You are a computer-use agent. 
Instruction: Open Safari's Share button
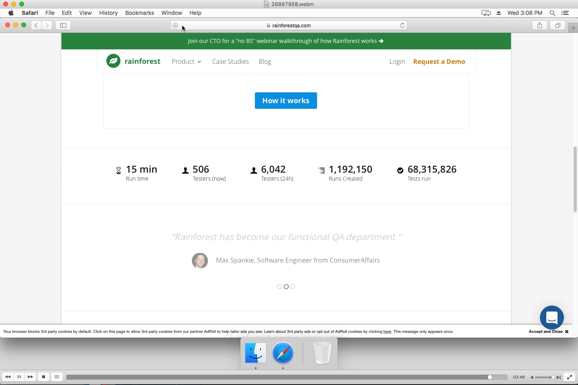point(540,25)
